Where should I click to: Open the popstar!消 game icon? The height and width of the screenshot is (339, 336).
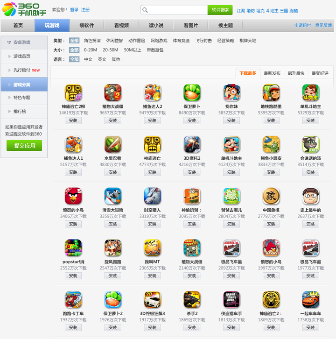tap(73, 248)
